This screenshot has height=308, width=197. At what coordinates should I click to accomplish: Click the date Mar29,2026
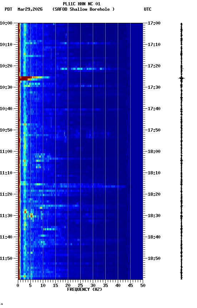tap(30, 9)
